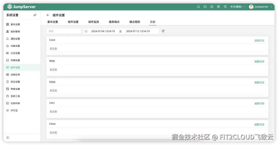Click the 功能设置 sidebar icon

pos(7,46)
